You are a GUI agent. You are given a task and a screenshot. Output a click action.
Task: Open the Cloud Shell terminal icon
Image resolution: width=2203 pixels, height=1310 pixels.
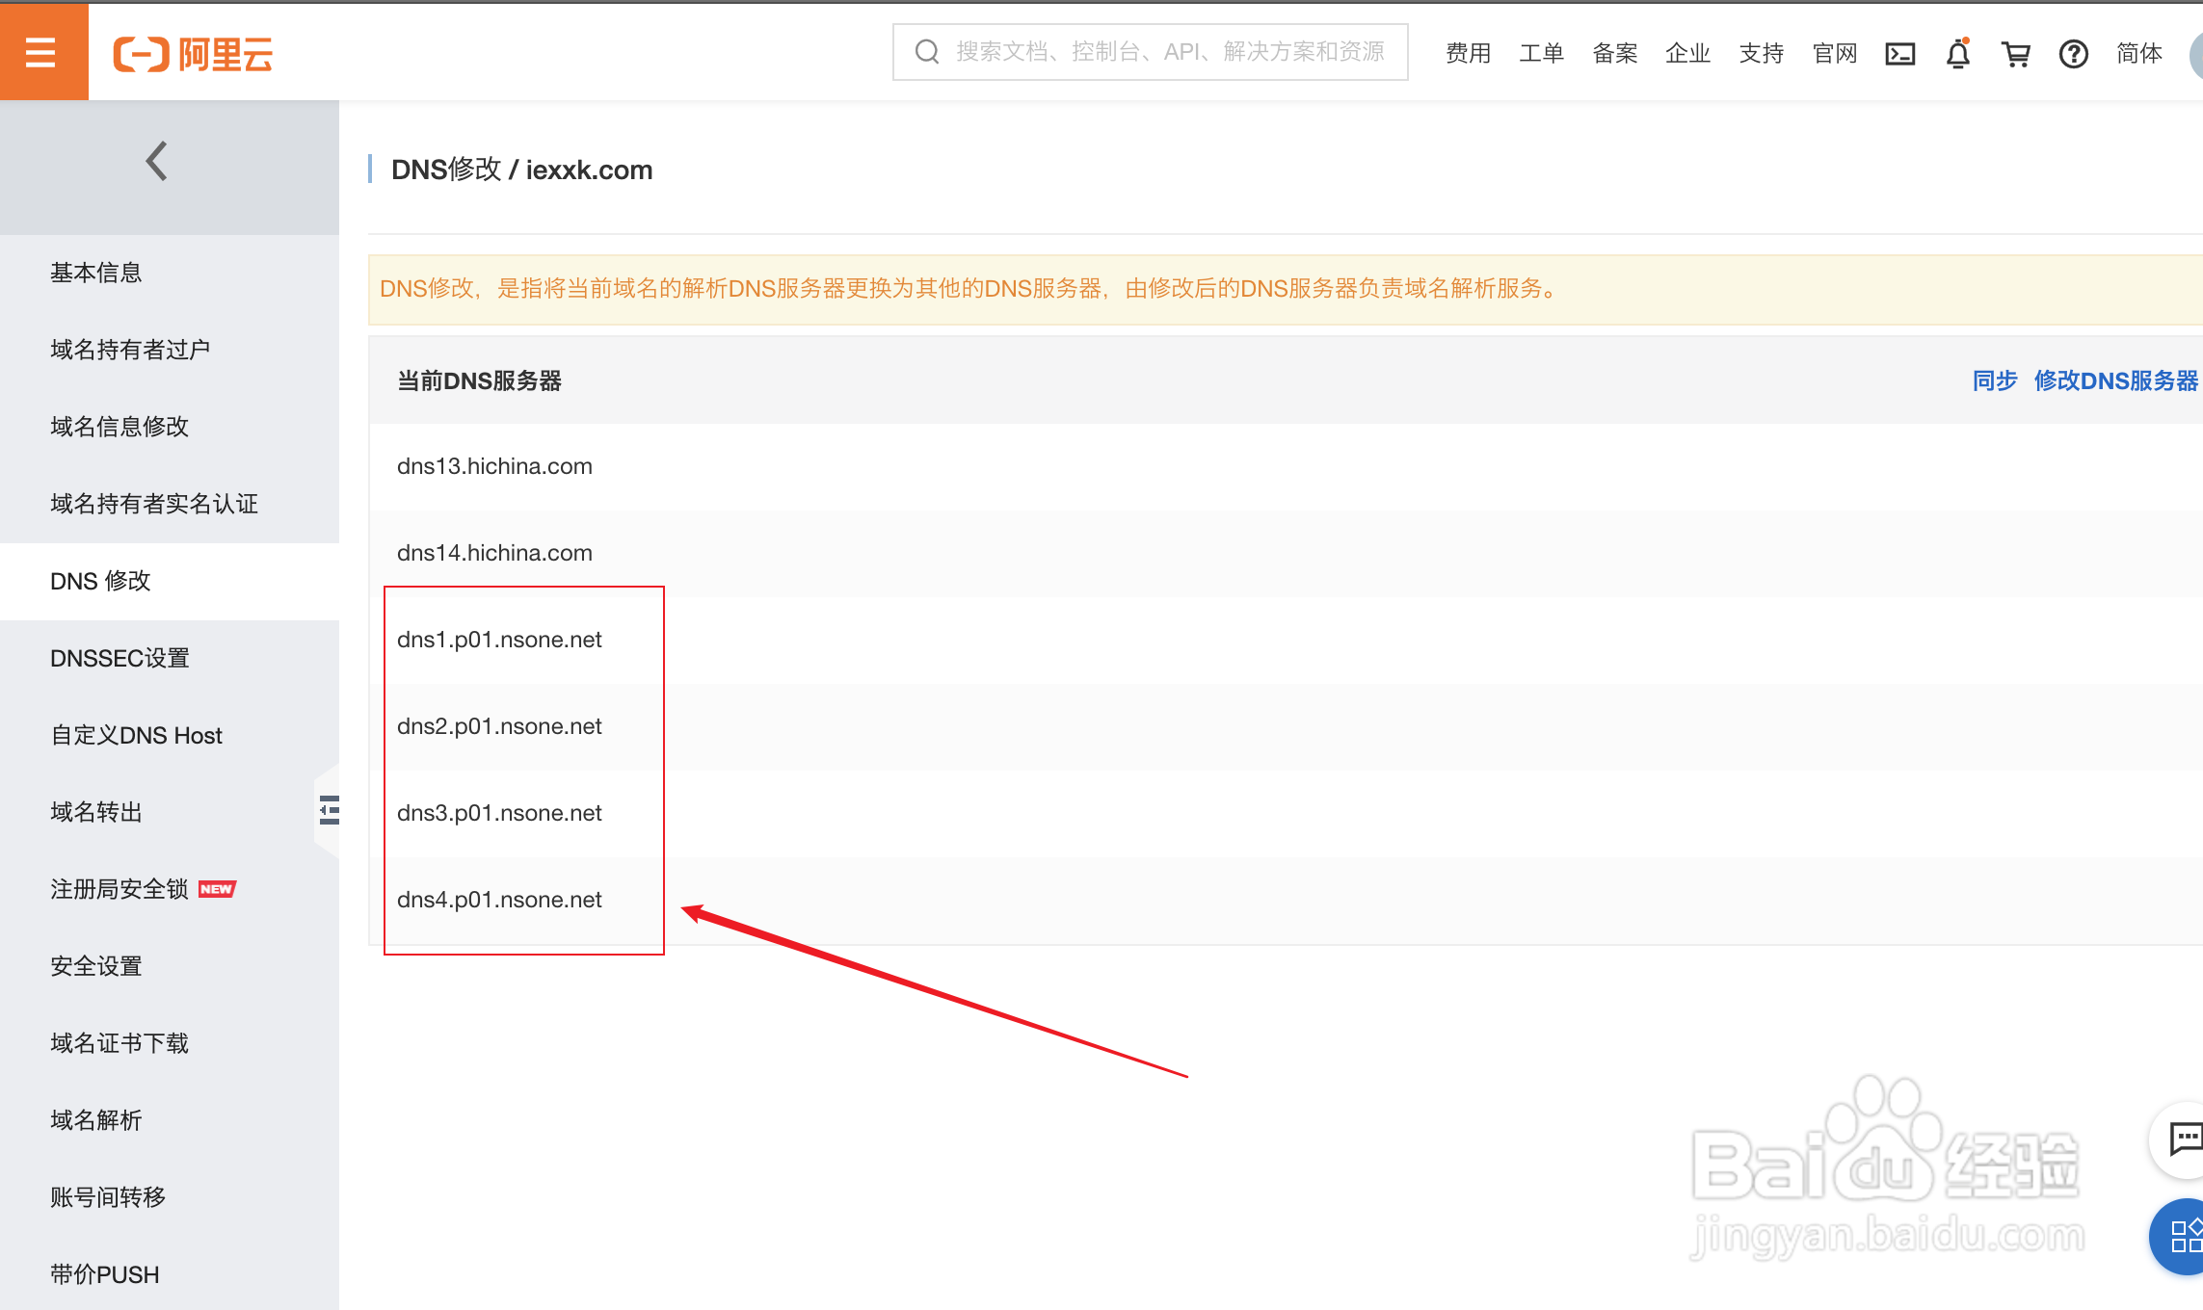[1899, 54]
